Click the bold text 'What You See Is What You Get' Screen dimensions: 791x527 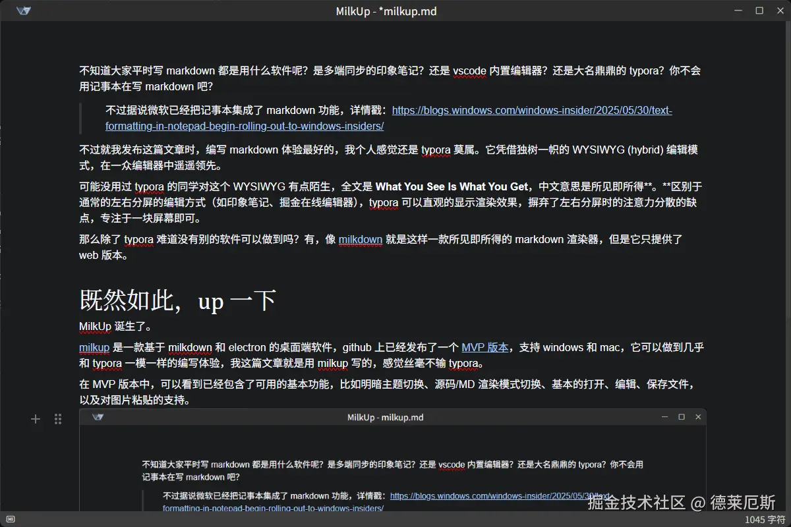tap(452, 186)
